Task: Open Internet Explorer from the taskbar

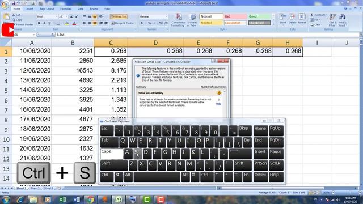Action: [20, 199]
